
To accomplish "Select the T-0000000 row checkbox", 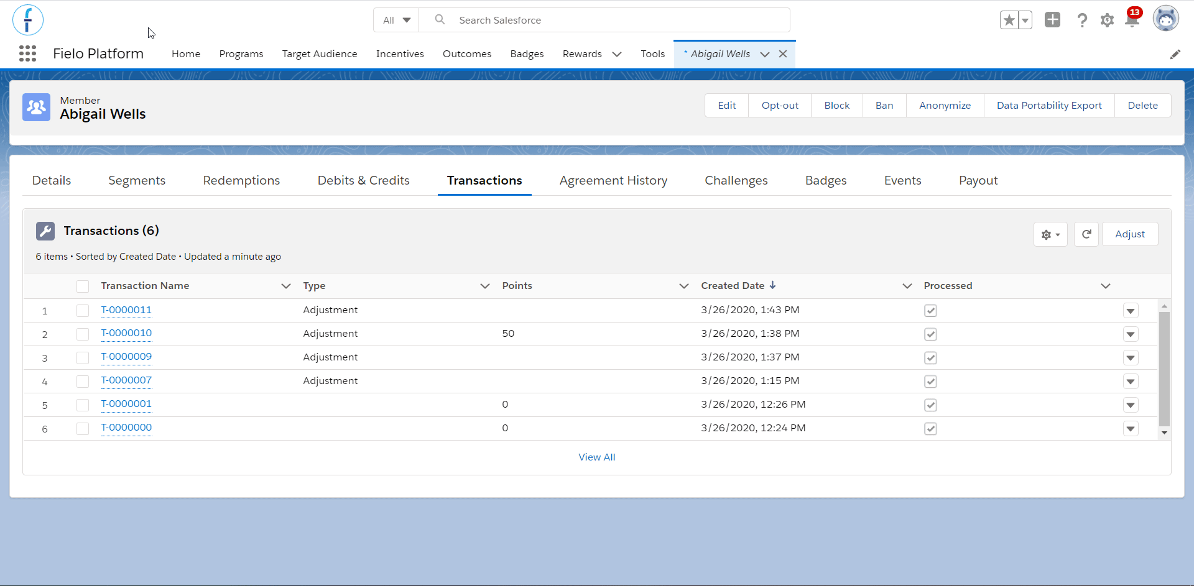I will coord(83,429).
